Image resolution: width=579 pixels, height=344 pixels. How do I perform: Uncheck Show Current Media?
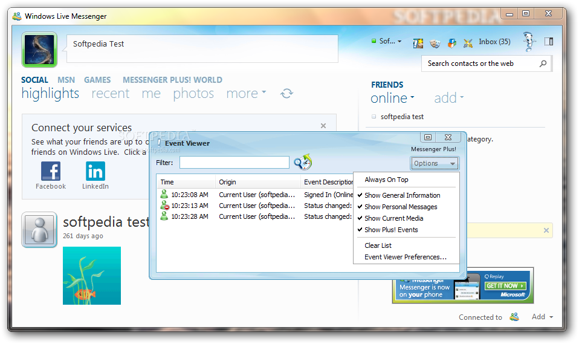point(406,218)
